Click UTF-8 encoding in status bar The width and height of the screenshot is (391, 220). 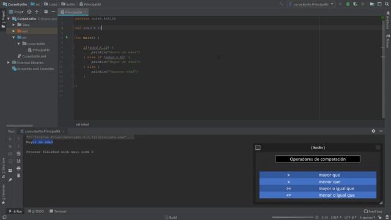350,218
